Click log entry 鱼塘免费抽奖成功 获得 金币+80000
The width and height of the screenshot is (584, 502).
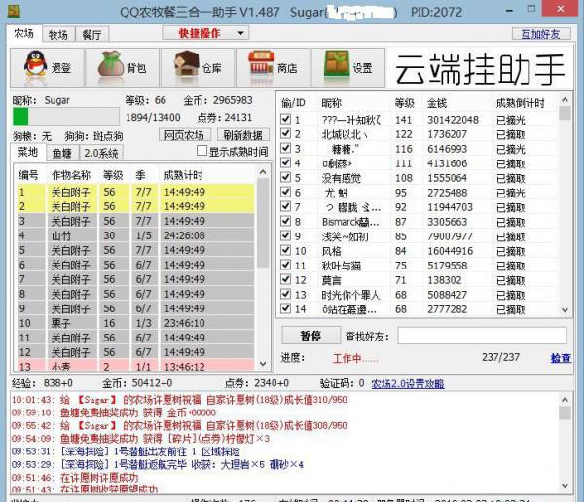tap(114, 412)
